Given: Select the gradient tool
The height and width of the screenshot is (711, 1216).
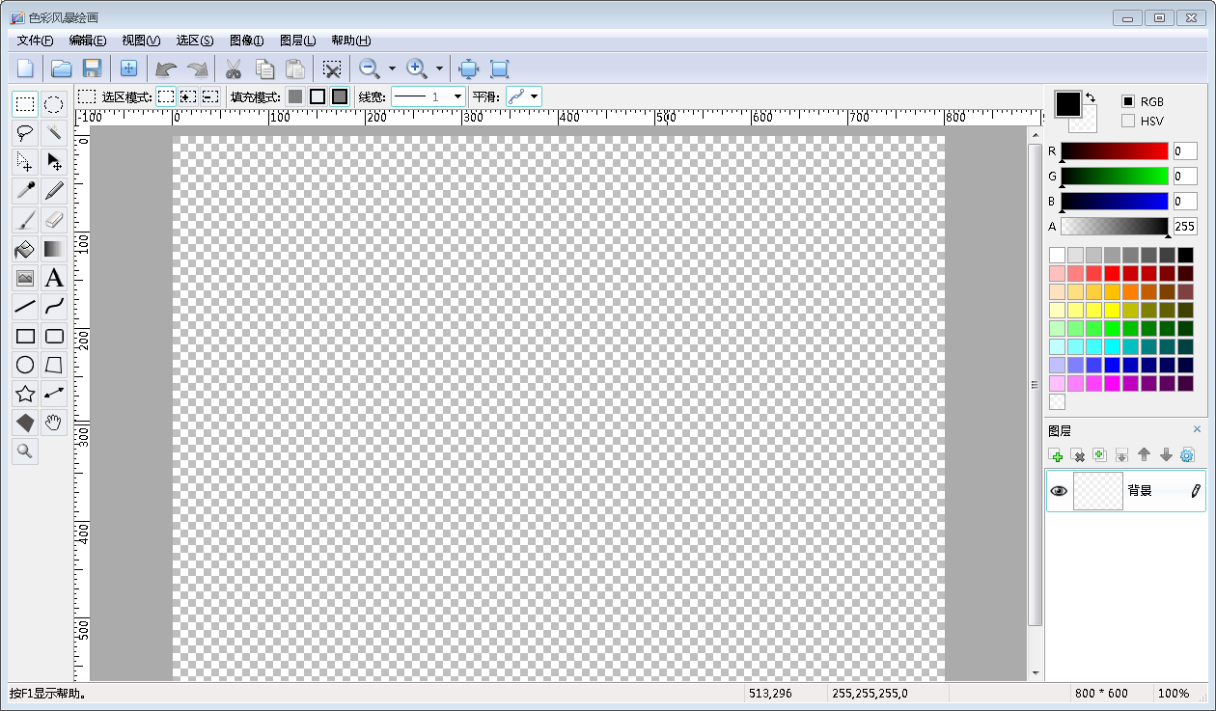Looking at the screenshot, I should [x=54, y=249].
